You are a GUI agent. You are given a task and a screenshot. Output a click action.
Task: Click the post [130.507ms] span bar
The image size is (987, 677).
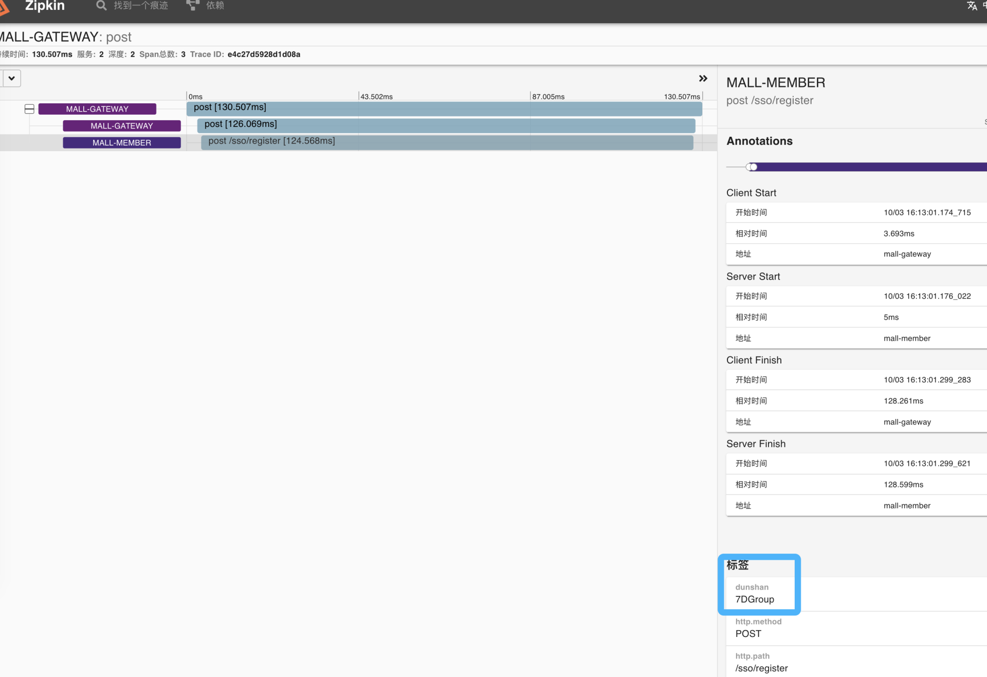(444, 108)
